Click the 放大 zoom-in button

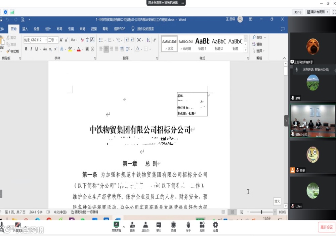click(277, 201)
